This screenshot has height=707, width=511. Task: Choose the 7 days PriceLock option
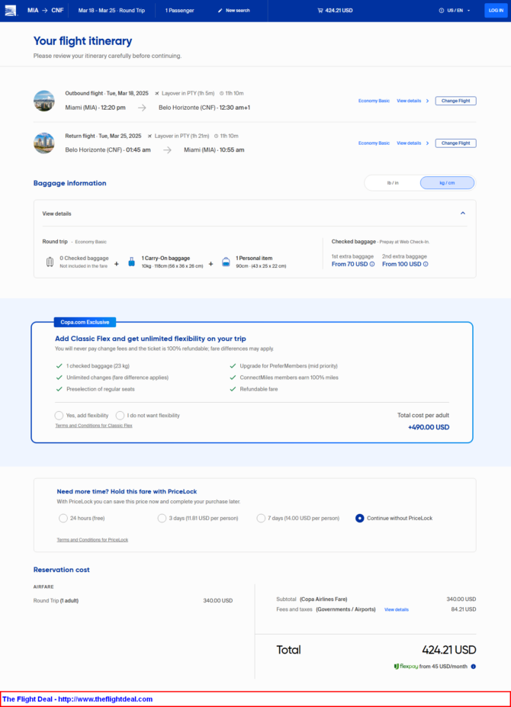point(261,518)
